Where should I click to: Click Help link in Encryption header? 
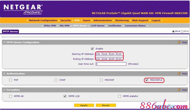(184, 90)
